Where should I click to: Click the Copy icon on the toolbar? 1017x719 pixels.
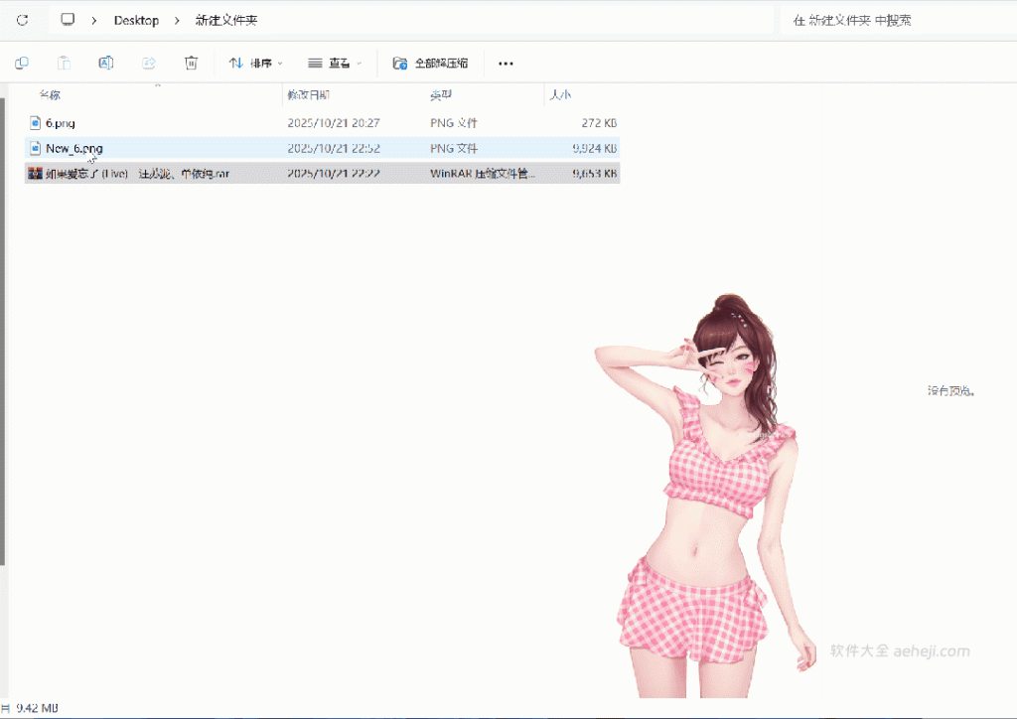[21, 63]
